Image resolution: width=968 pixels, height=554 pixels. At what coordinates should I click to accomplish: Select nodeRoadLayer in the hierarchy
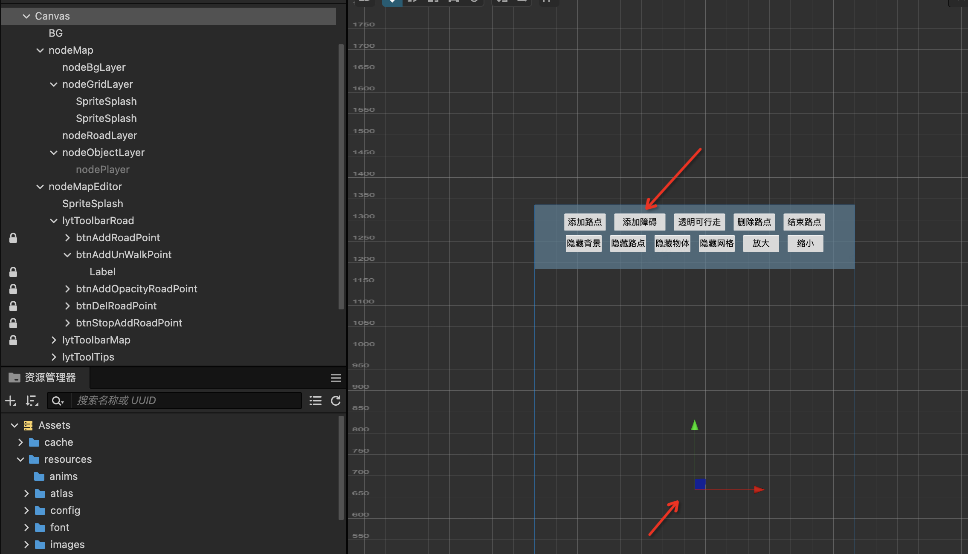coord(99,136)
